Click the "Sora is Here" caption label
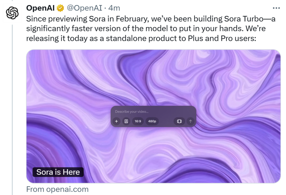Image resolution: width=286 pixels, height=195 pixels. (x=58, y=172)
